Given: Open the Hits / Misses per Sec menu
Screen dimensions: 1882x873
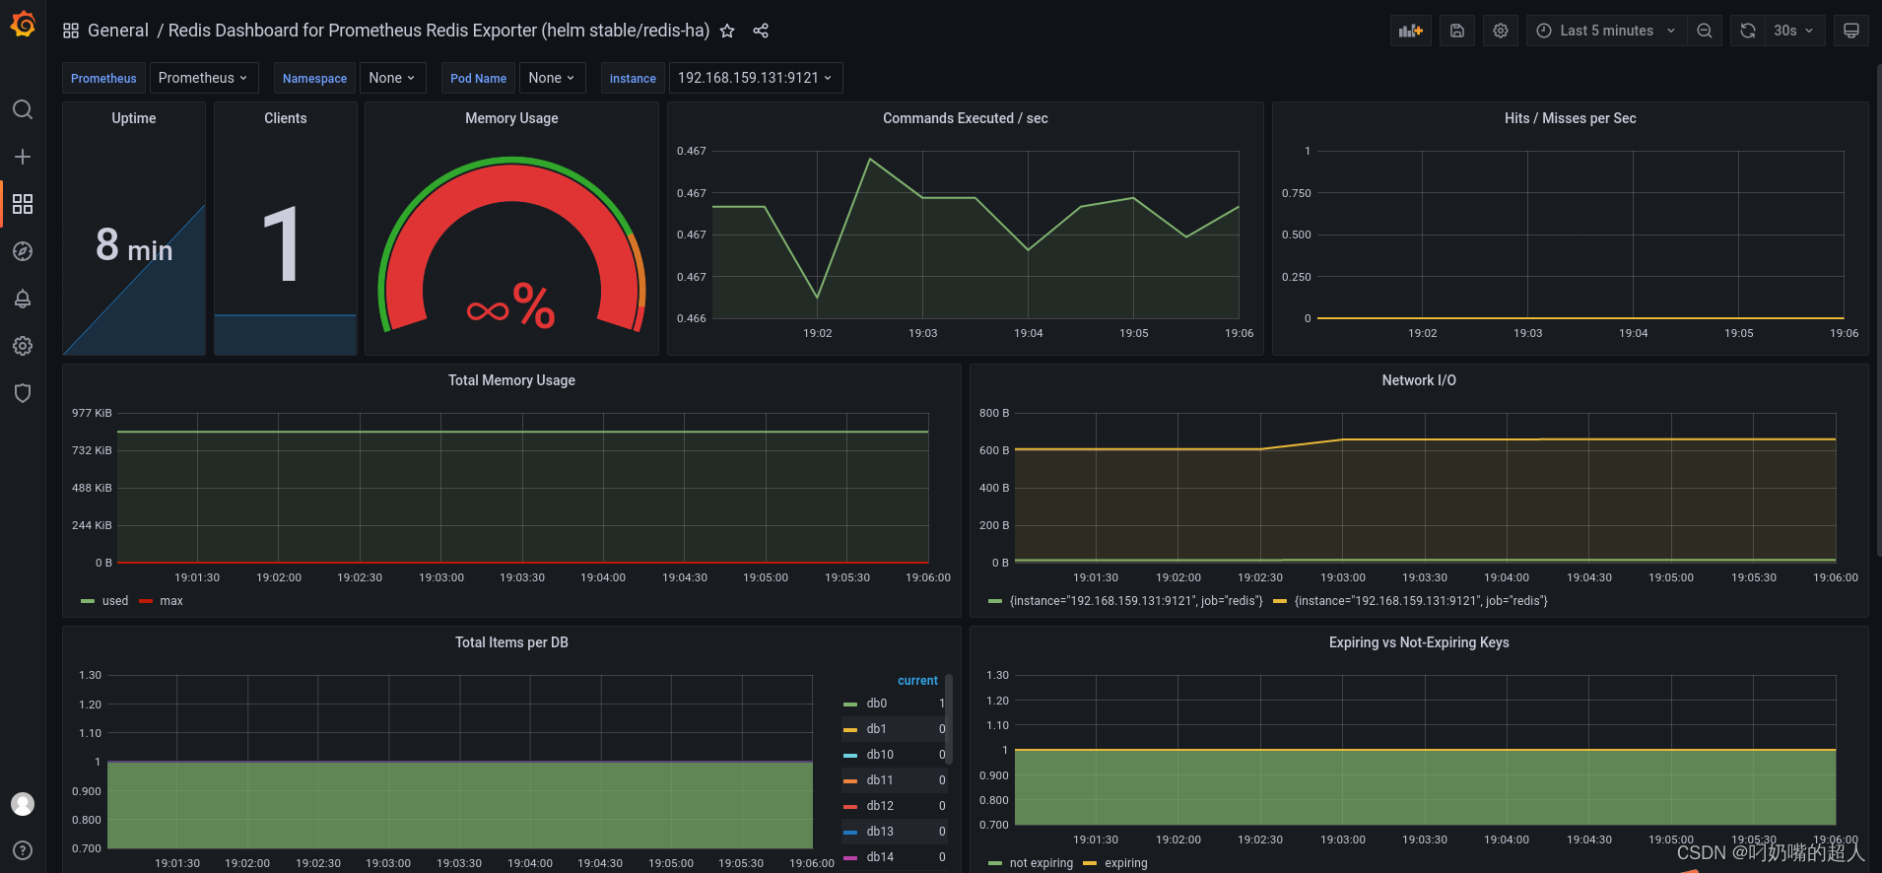Looking at the screenshot, I should click(1570, 118).
